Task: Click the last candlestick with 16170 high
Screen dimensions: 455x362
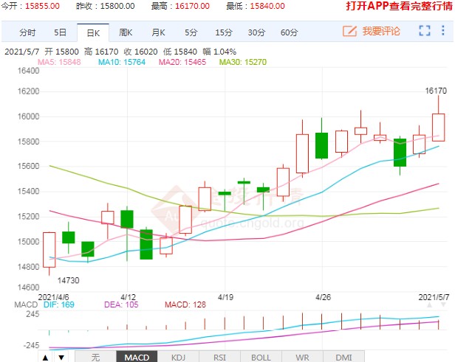Action: pos(439,128)
